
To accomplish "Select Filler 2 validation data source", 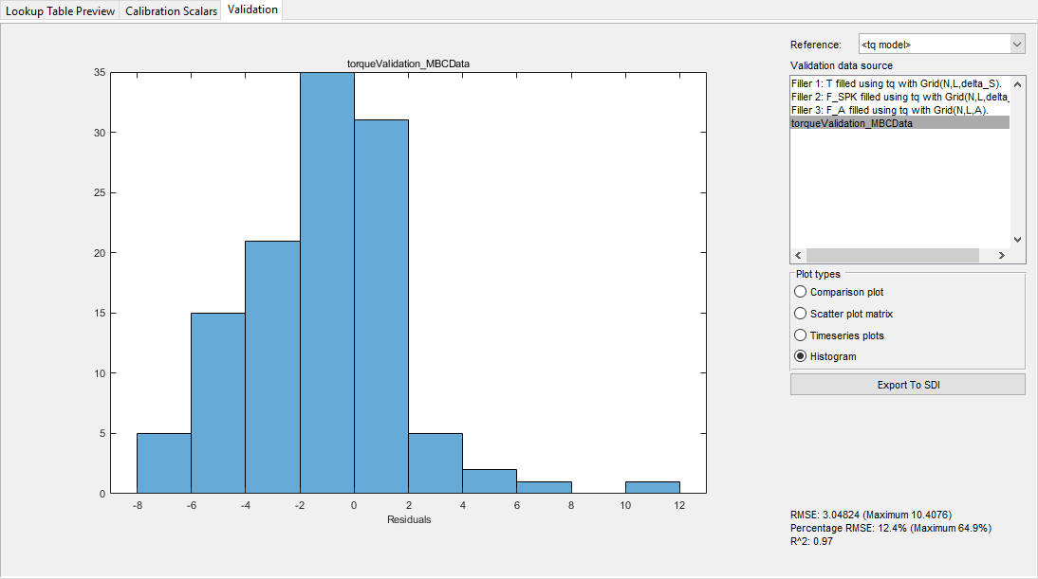I will (892, 96).
